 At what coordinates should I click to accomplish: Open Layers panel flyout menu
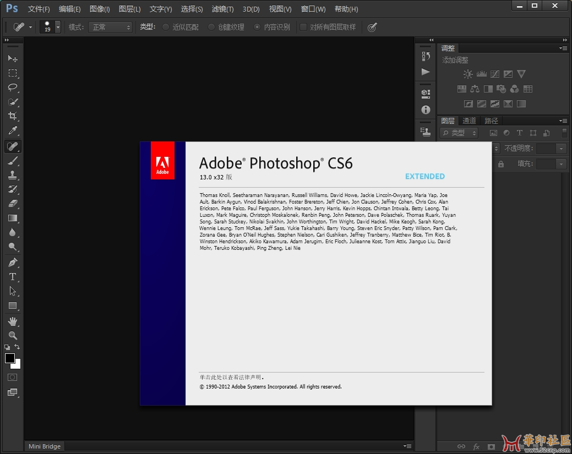[x=563, y=121]
